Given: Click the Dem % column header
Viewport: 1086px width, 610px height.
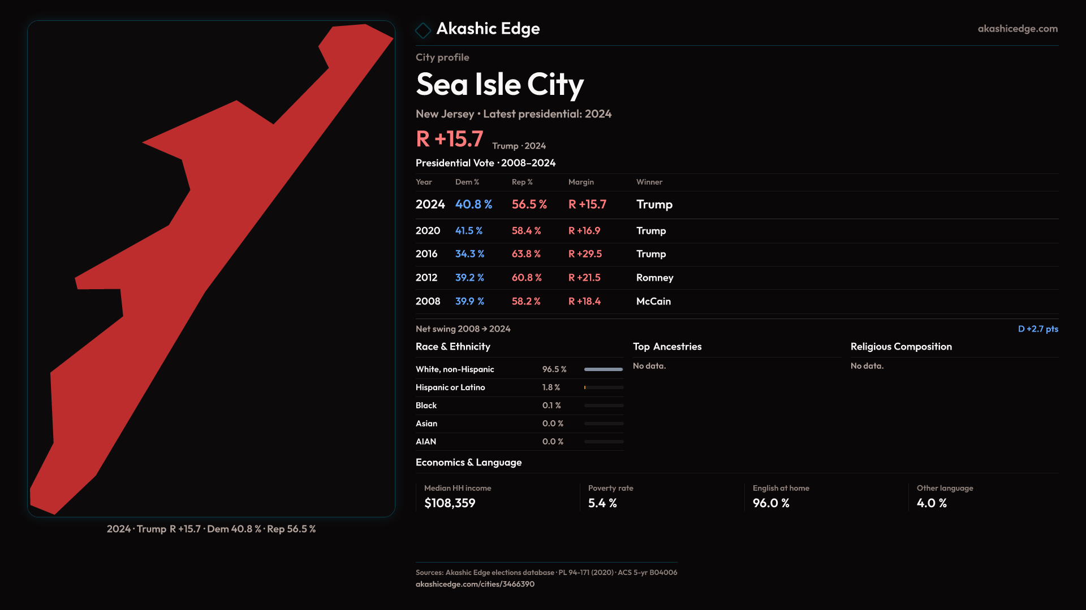Looking at the screenshot, I should [467, 182].
